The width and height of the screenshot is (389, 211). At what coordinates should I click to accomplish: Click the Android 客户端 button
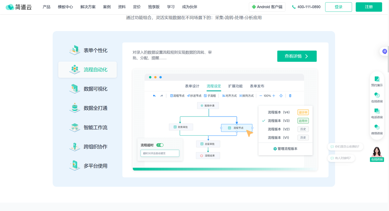267,7
